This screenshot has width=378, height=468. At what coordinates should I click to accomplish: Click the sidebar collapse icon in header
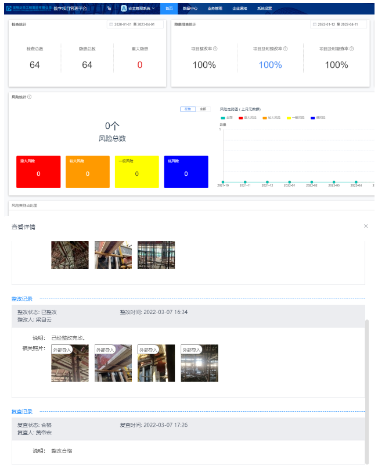[x=110, y=9]
